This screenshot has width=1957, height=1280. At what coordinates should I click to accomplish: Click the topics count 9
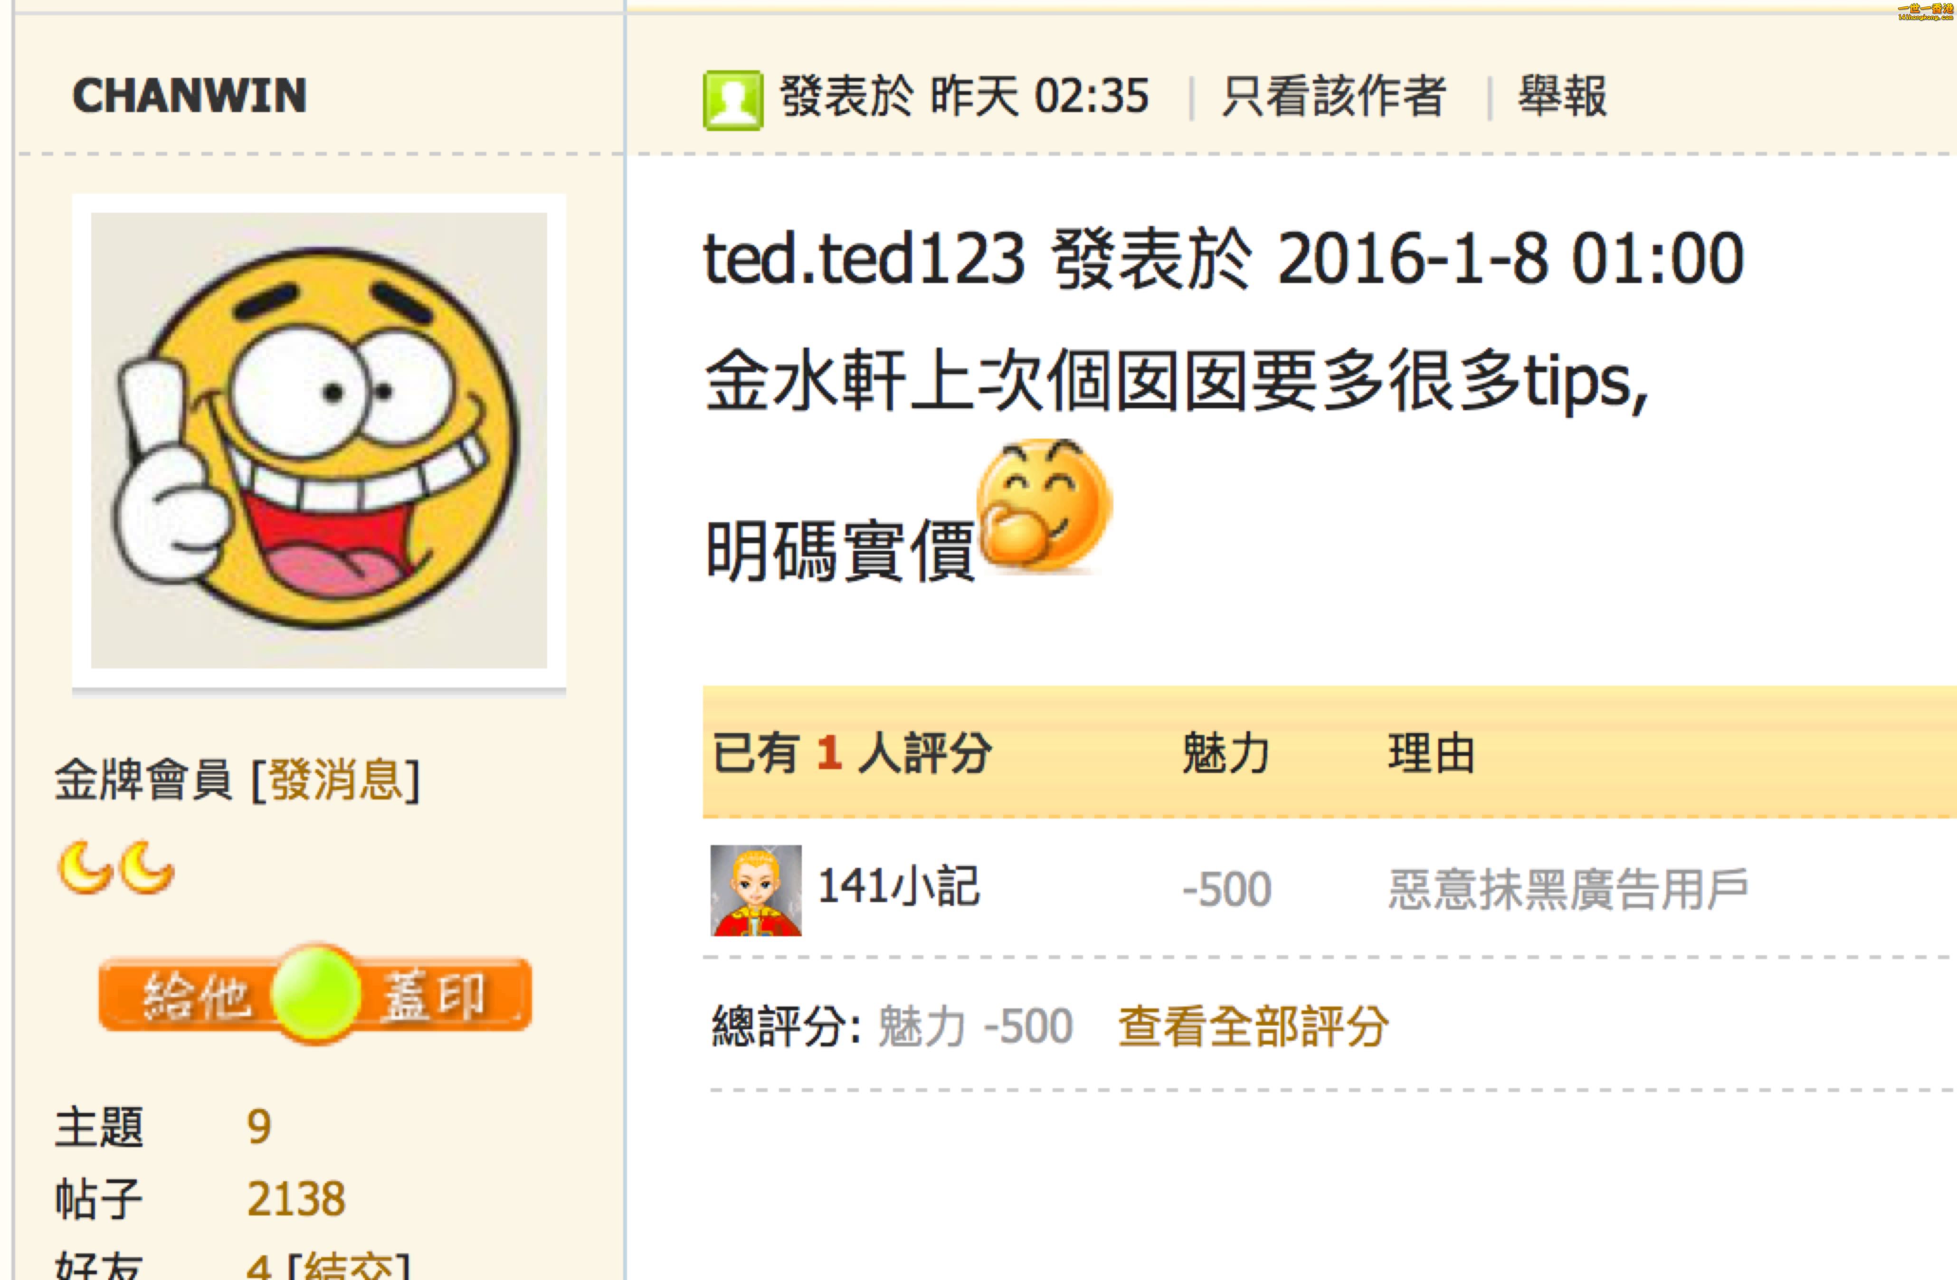tap(259, 1126)
